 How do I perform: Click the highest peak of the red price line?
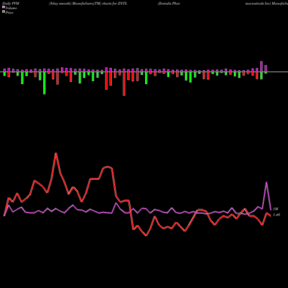[x=56, y=153]
